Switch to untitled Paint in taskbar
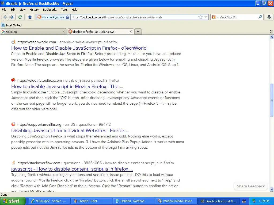The width and height of the screenshot is (274, 205). point(92,201)
